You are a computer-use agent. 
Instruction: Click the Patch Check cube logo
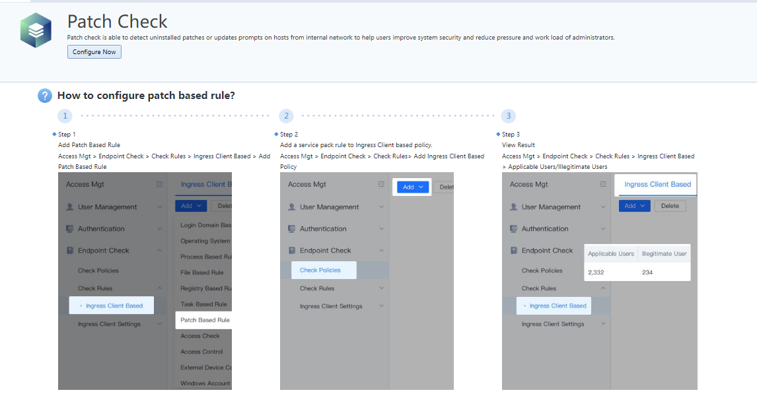(x=36, y=30)
